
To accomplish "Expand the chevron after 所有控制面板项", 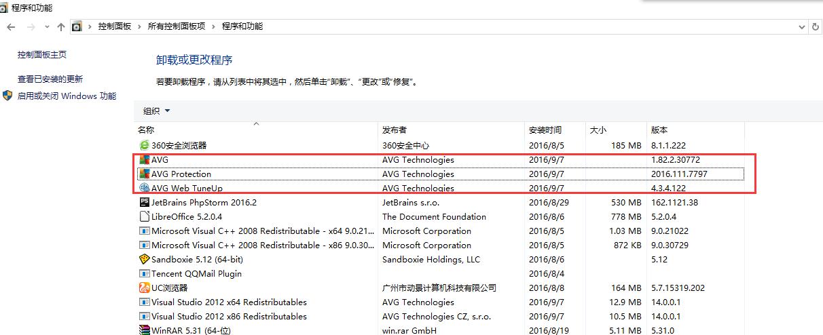I will tap(213, 26).
